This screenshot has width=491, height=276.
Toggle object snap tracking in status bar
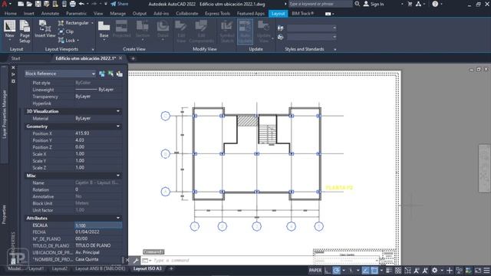(x=365, y=271)
